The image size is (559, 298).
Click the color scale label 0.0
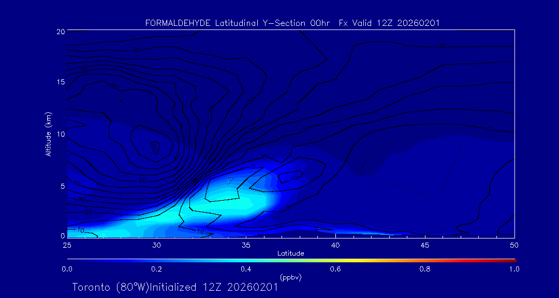click(67, 269)
